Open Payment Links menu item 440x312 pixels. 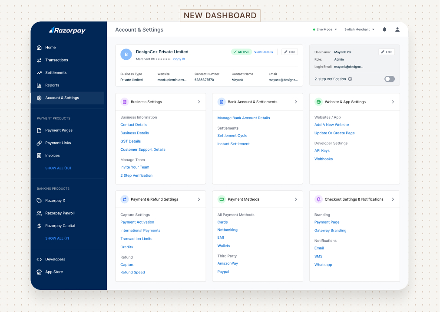tap(68, 143)
